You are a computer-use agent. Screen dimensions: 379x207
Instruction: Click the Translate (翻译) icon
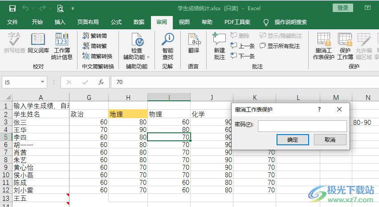coord(193,44)
